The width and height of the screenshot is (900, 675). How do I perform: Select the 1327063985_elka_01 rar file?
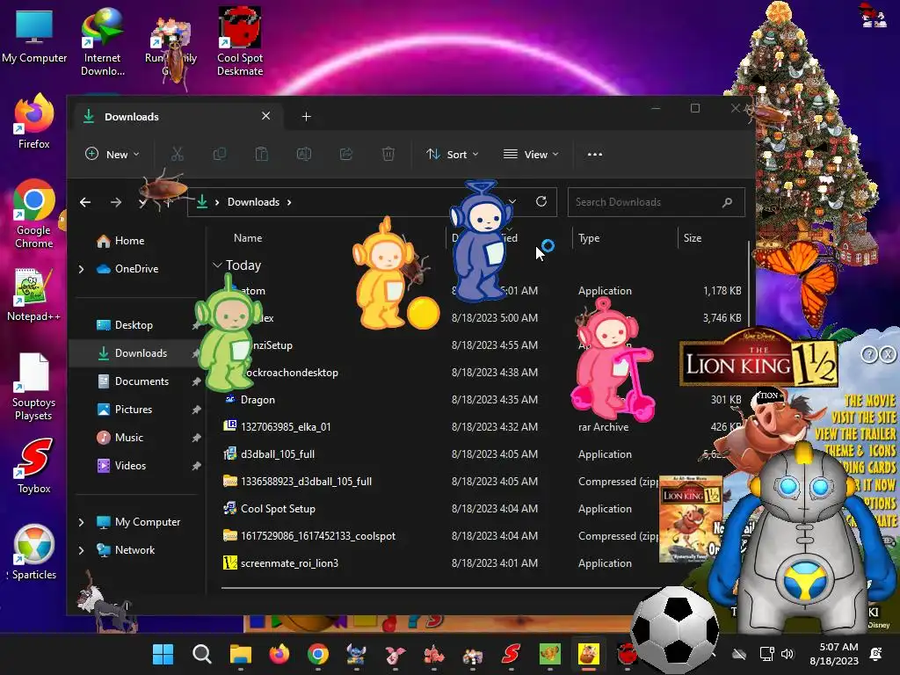(286, 426)
